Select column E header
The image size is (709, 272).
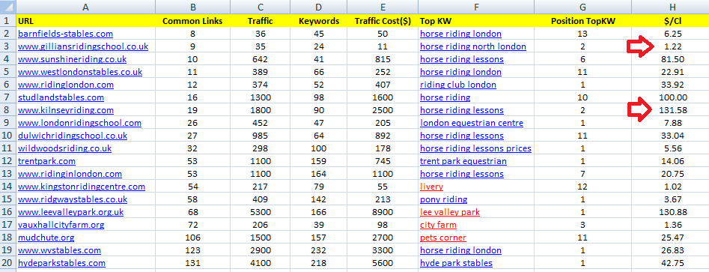click(x=383, y=7)
